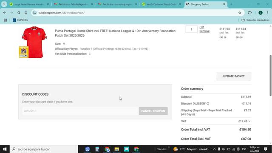Reload the shopping basket page
The height and width of the screenshot is (153, 272).
(x=19, y=13)
